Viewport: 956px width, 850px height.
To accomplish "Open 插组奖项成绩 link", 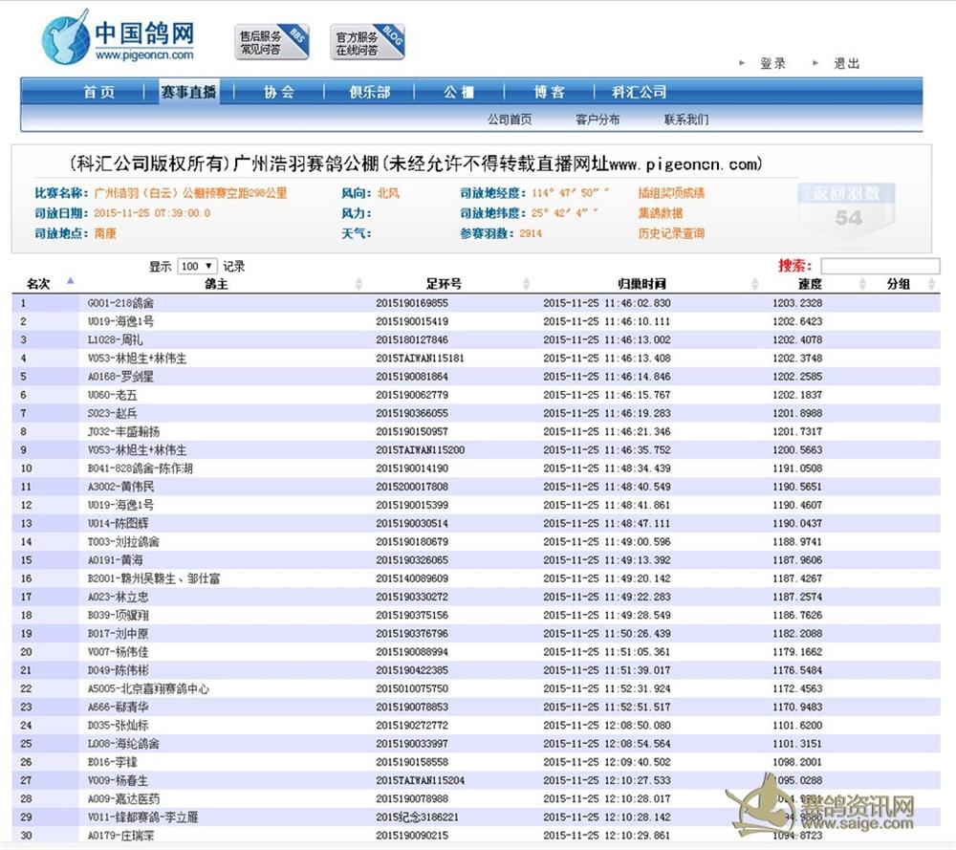I will click(x=671, y=193).
